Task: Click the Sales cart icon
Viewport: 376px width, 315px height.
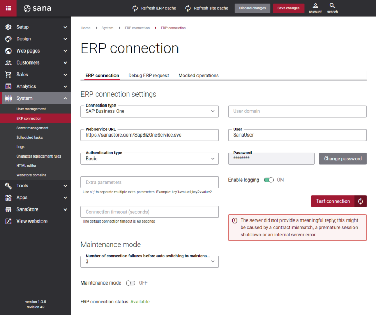Action: tap(8, 75)
